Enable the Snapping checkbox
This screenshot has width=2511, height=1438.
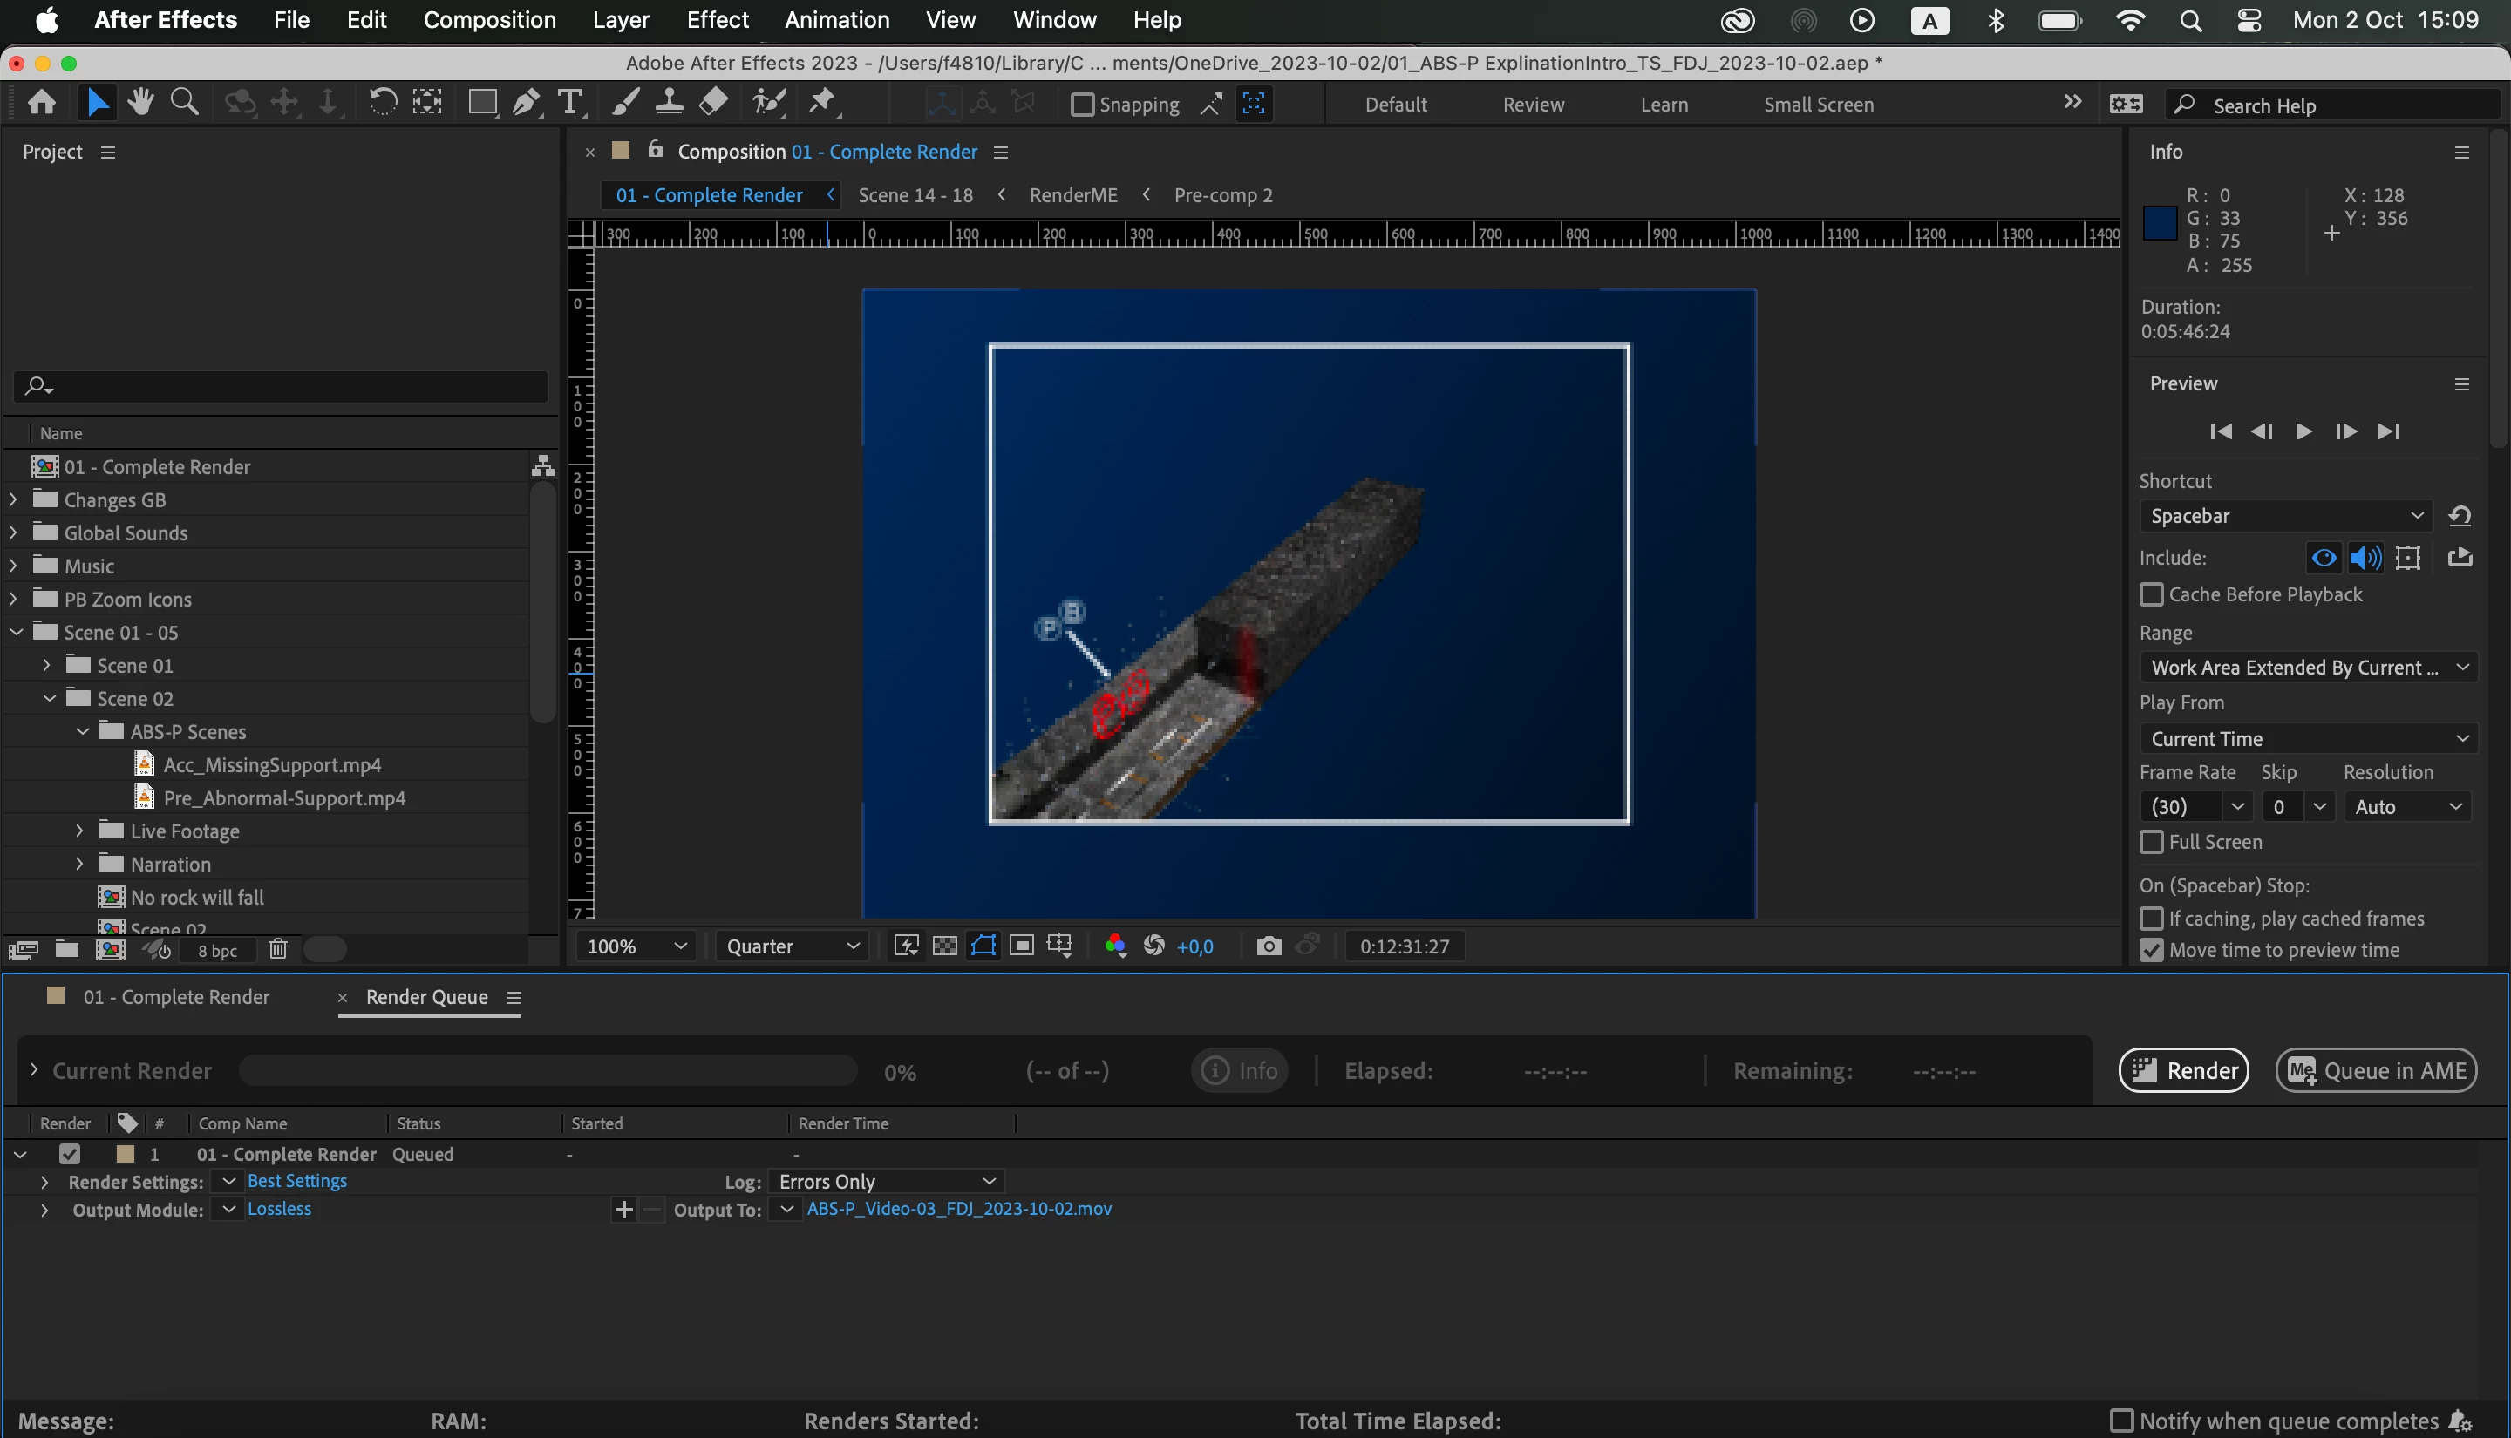pyautogui.click(x=1083, y=105)
